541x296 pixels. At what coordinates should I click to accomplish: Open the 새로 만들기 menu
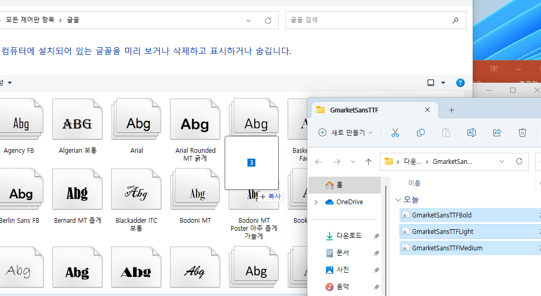[x=345, y=133]
